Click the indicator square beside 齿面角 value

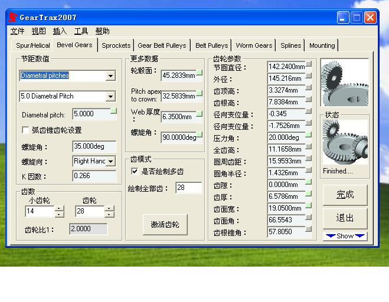pyautogui.click(x=308, y=217)
